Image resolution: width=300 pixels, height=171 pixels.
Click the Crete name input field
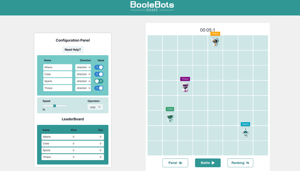58,74
